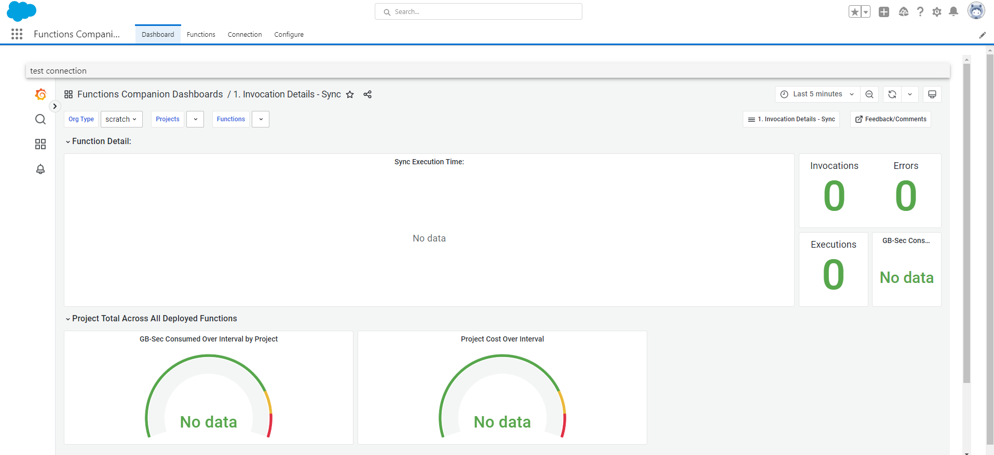The image size is (994, 455).
Task: Click the inner dashboard vertical scrollbar
Action: [x=966, y=223]
